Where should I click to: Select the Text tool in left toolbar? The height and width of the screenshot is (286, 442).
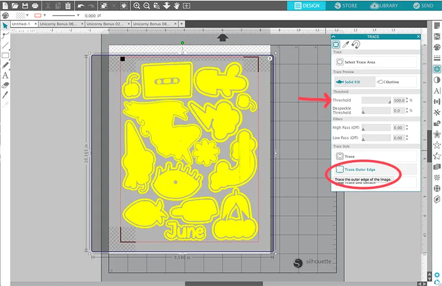pyautogui.click(x=5, y=75)
